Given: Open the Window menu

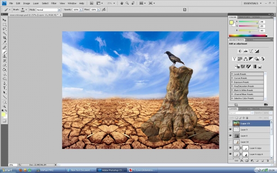Looking at the screenshot, I should (72, 3).
